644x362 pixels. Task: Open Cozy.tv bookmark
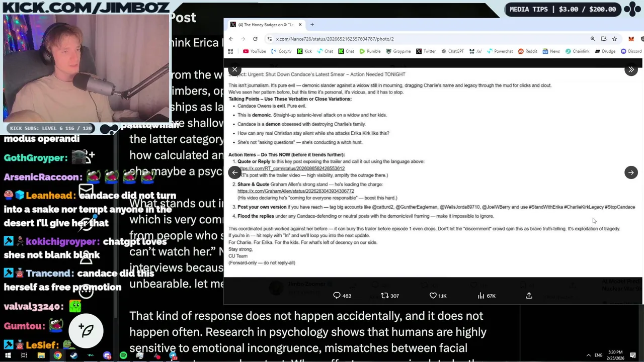pyautogui.click(x=281, y=51)
